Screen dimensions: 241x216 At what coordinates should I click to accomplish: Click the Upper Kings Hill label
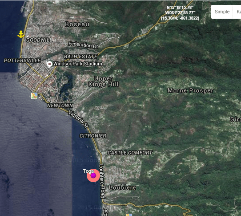104,82
